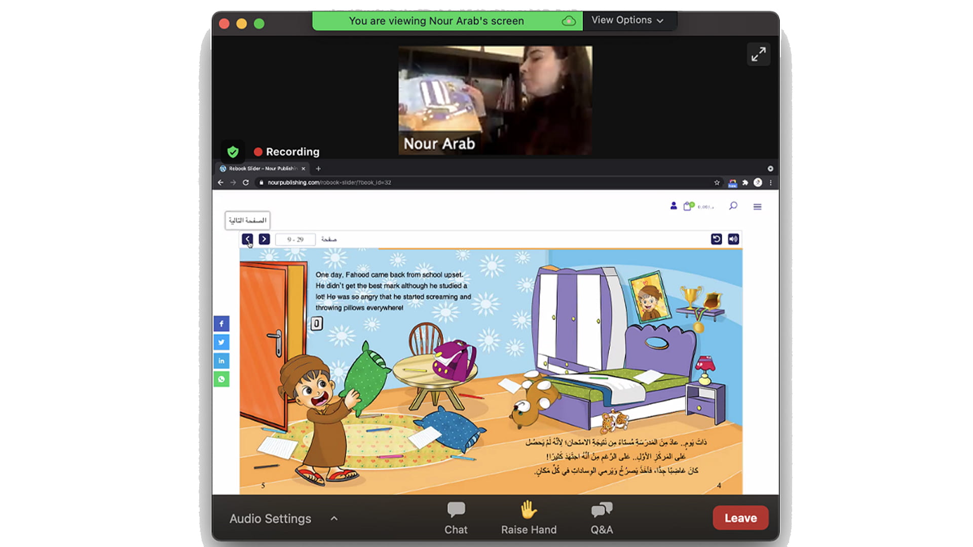Screen dimensions: 973x547
Task: Reload the nourpublishing page
Action: (x=246, y=182)
